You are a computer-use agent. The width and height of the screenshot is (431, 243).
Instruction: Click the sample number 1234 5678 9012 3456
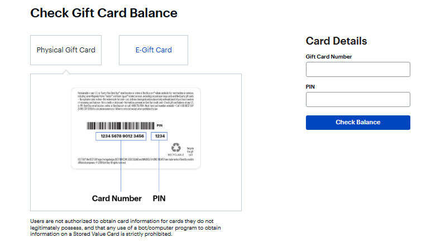tap(121, 136)
